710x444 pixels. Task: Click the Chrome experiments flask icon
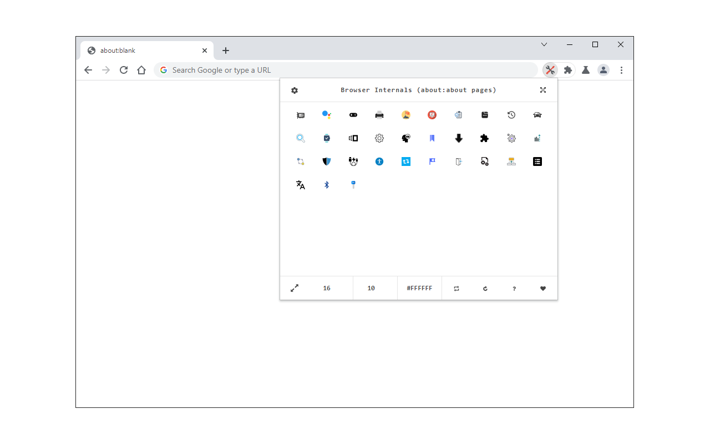tap(586, 70)
